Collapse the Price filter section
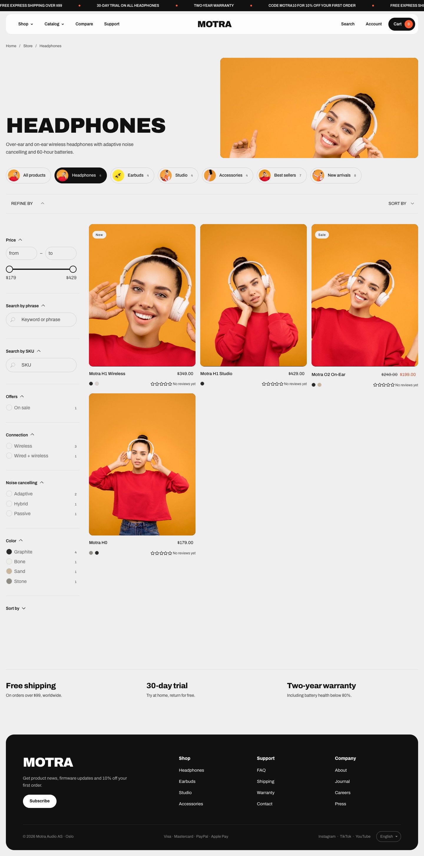Image resolution: width=424 pixels, height=856 pixels. 14,240
